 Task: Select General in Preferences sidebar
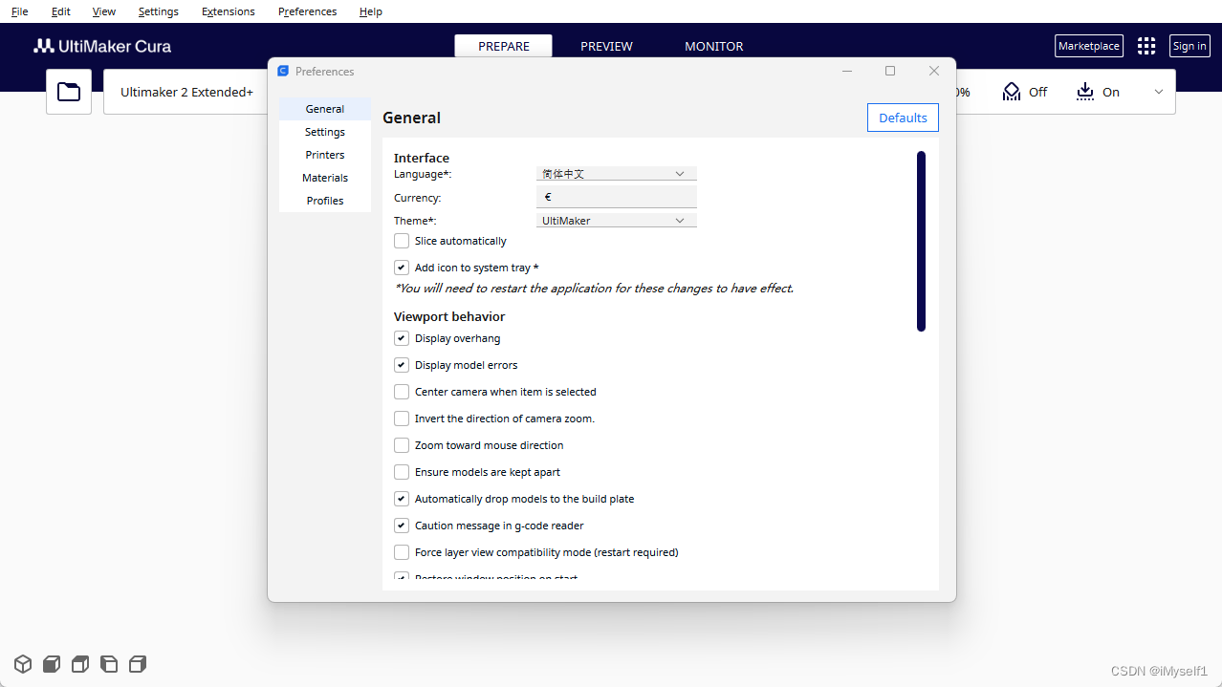click(325, 109)
